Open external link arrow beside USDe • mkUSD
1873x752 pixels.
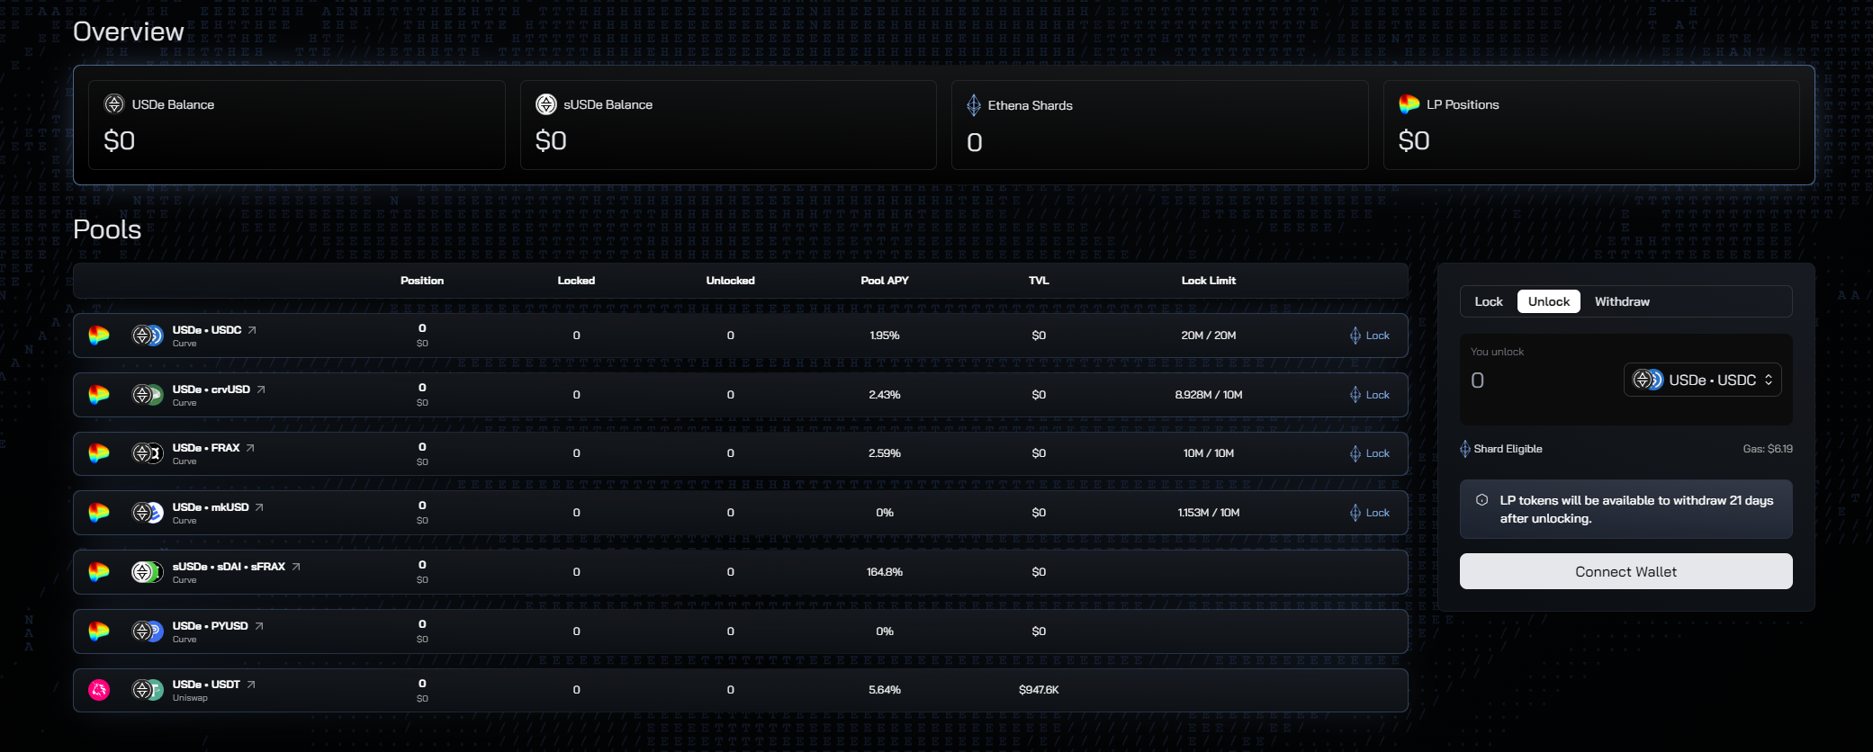coord(259,507)
